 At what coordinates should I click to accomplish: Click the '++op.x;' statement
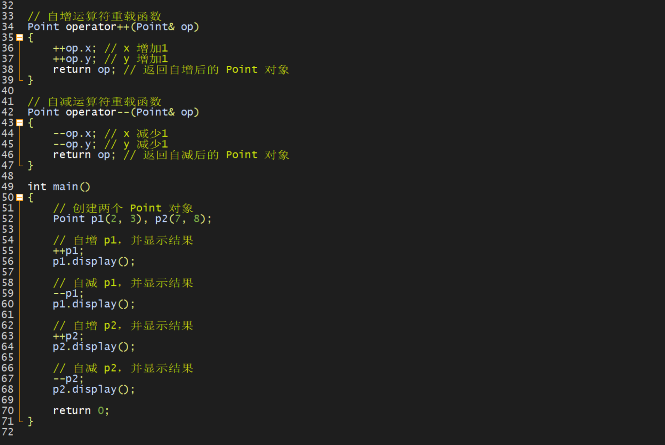(75, 48)
